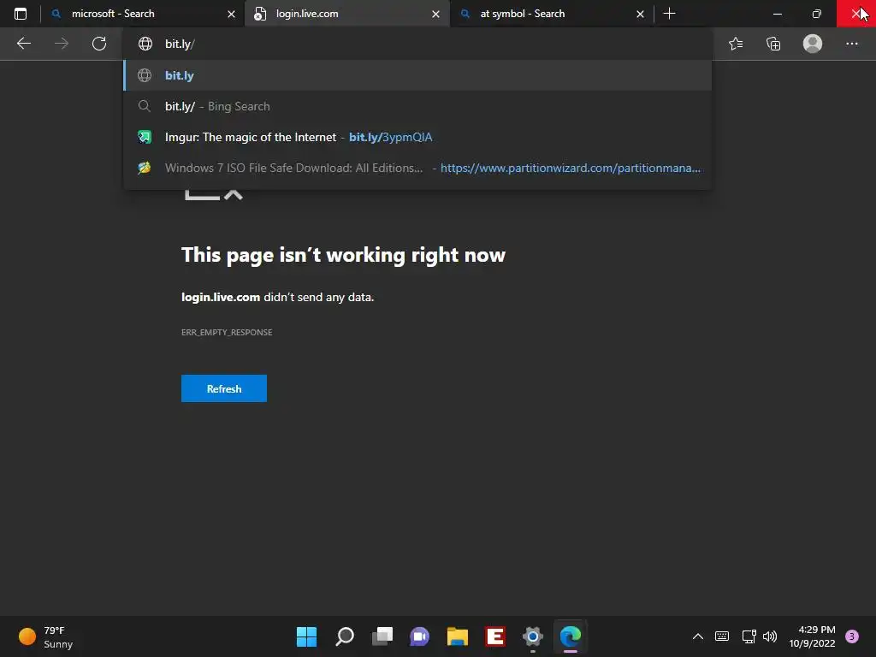876x657 pixels.
Task: Click the address bar containing bit.ly/
Action: (417, 44)
